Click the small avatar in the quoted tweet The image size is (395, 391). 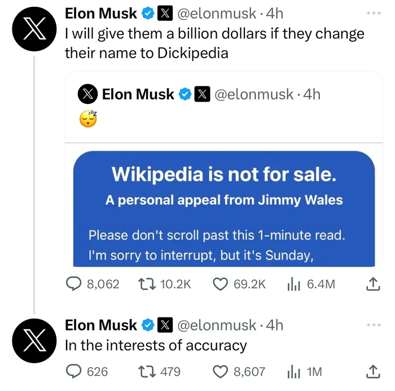point(87,94)
